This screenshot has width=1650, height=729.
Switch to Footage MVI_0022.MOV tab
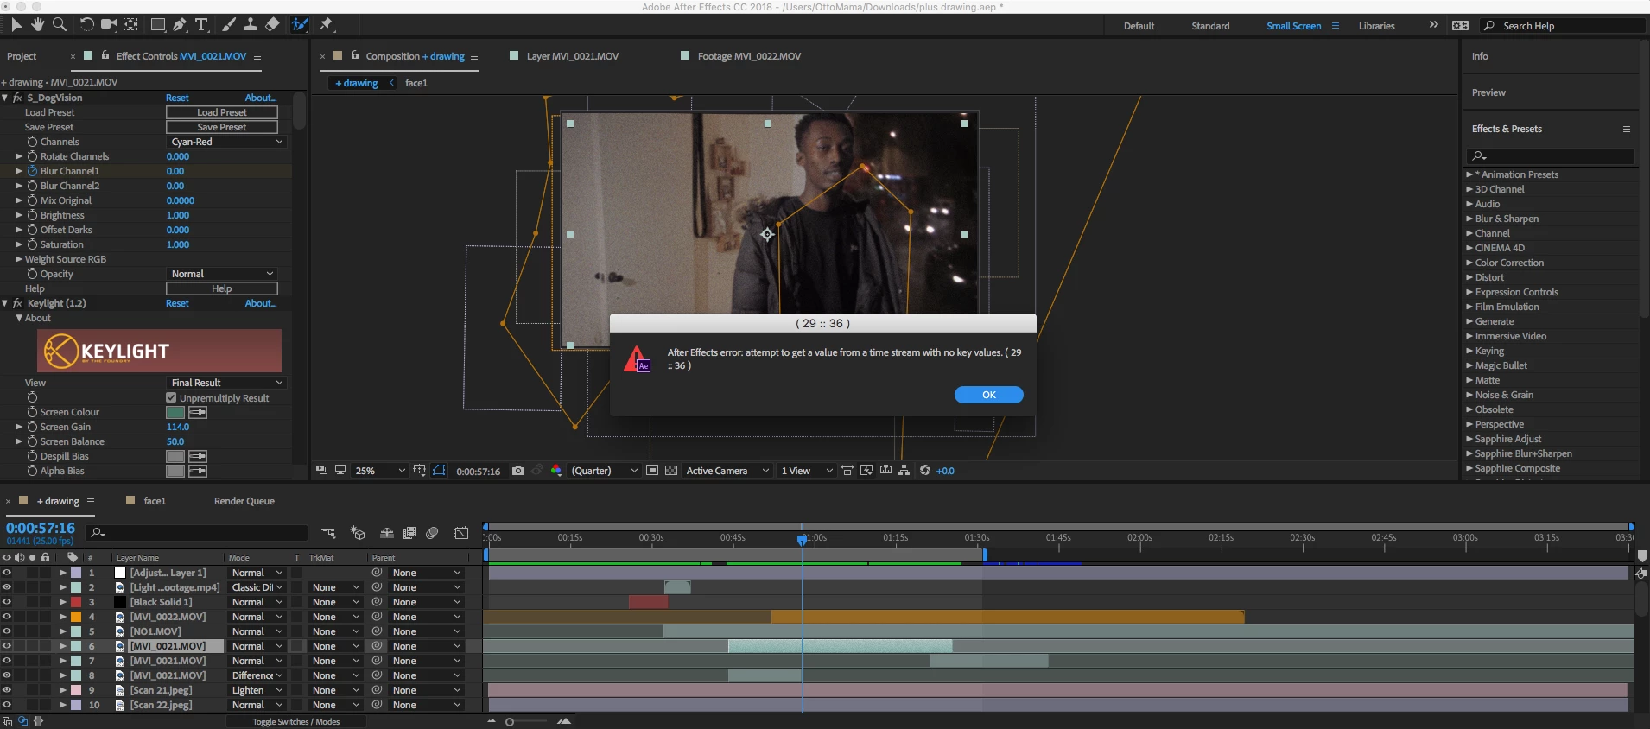click(x=749, y=56)
